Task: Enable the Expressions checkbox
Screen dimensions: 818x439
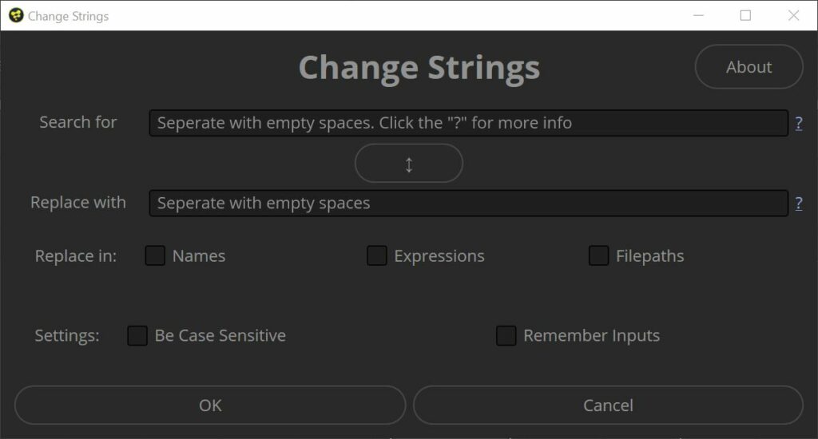Action: [377, 255]
